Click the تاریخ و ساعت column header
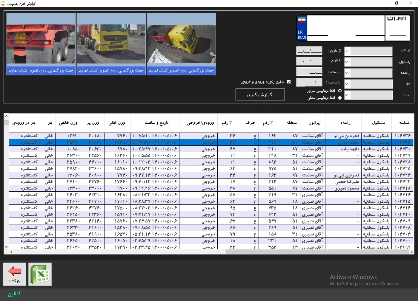418x301 pixels. pos(156,123)
